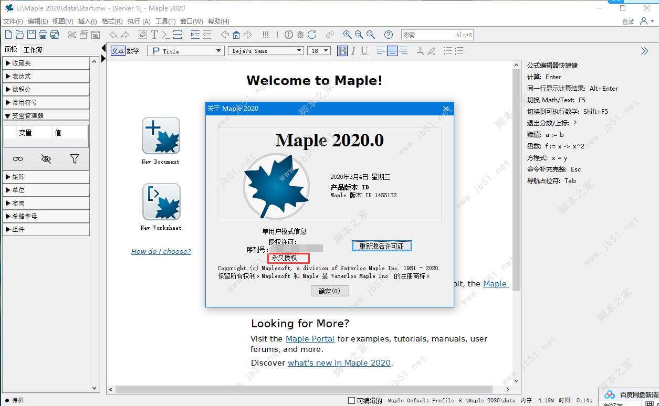Screen dimensions: 659x406
Task: Switch to the 工作簿 tab
Action: (33, 50)
